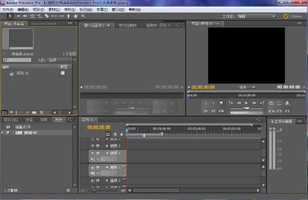Expand the Video 2 track triangle
The width and height of the screenshot is (308, 200).
[107, 146]
